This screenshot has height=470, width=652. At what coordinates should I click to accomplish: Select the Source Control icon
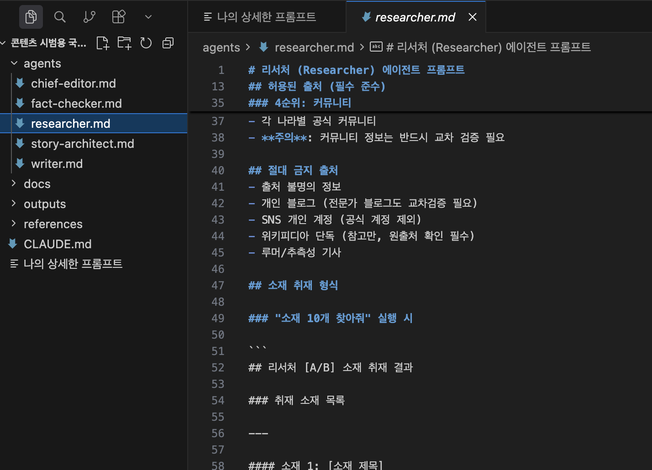click(89, 17)
